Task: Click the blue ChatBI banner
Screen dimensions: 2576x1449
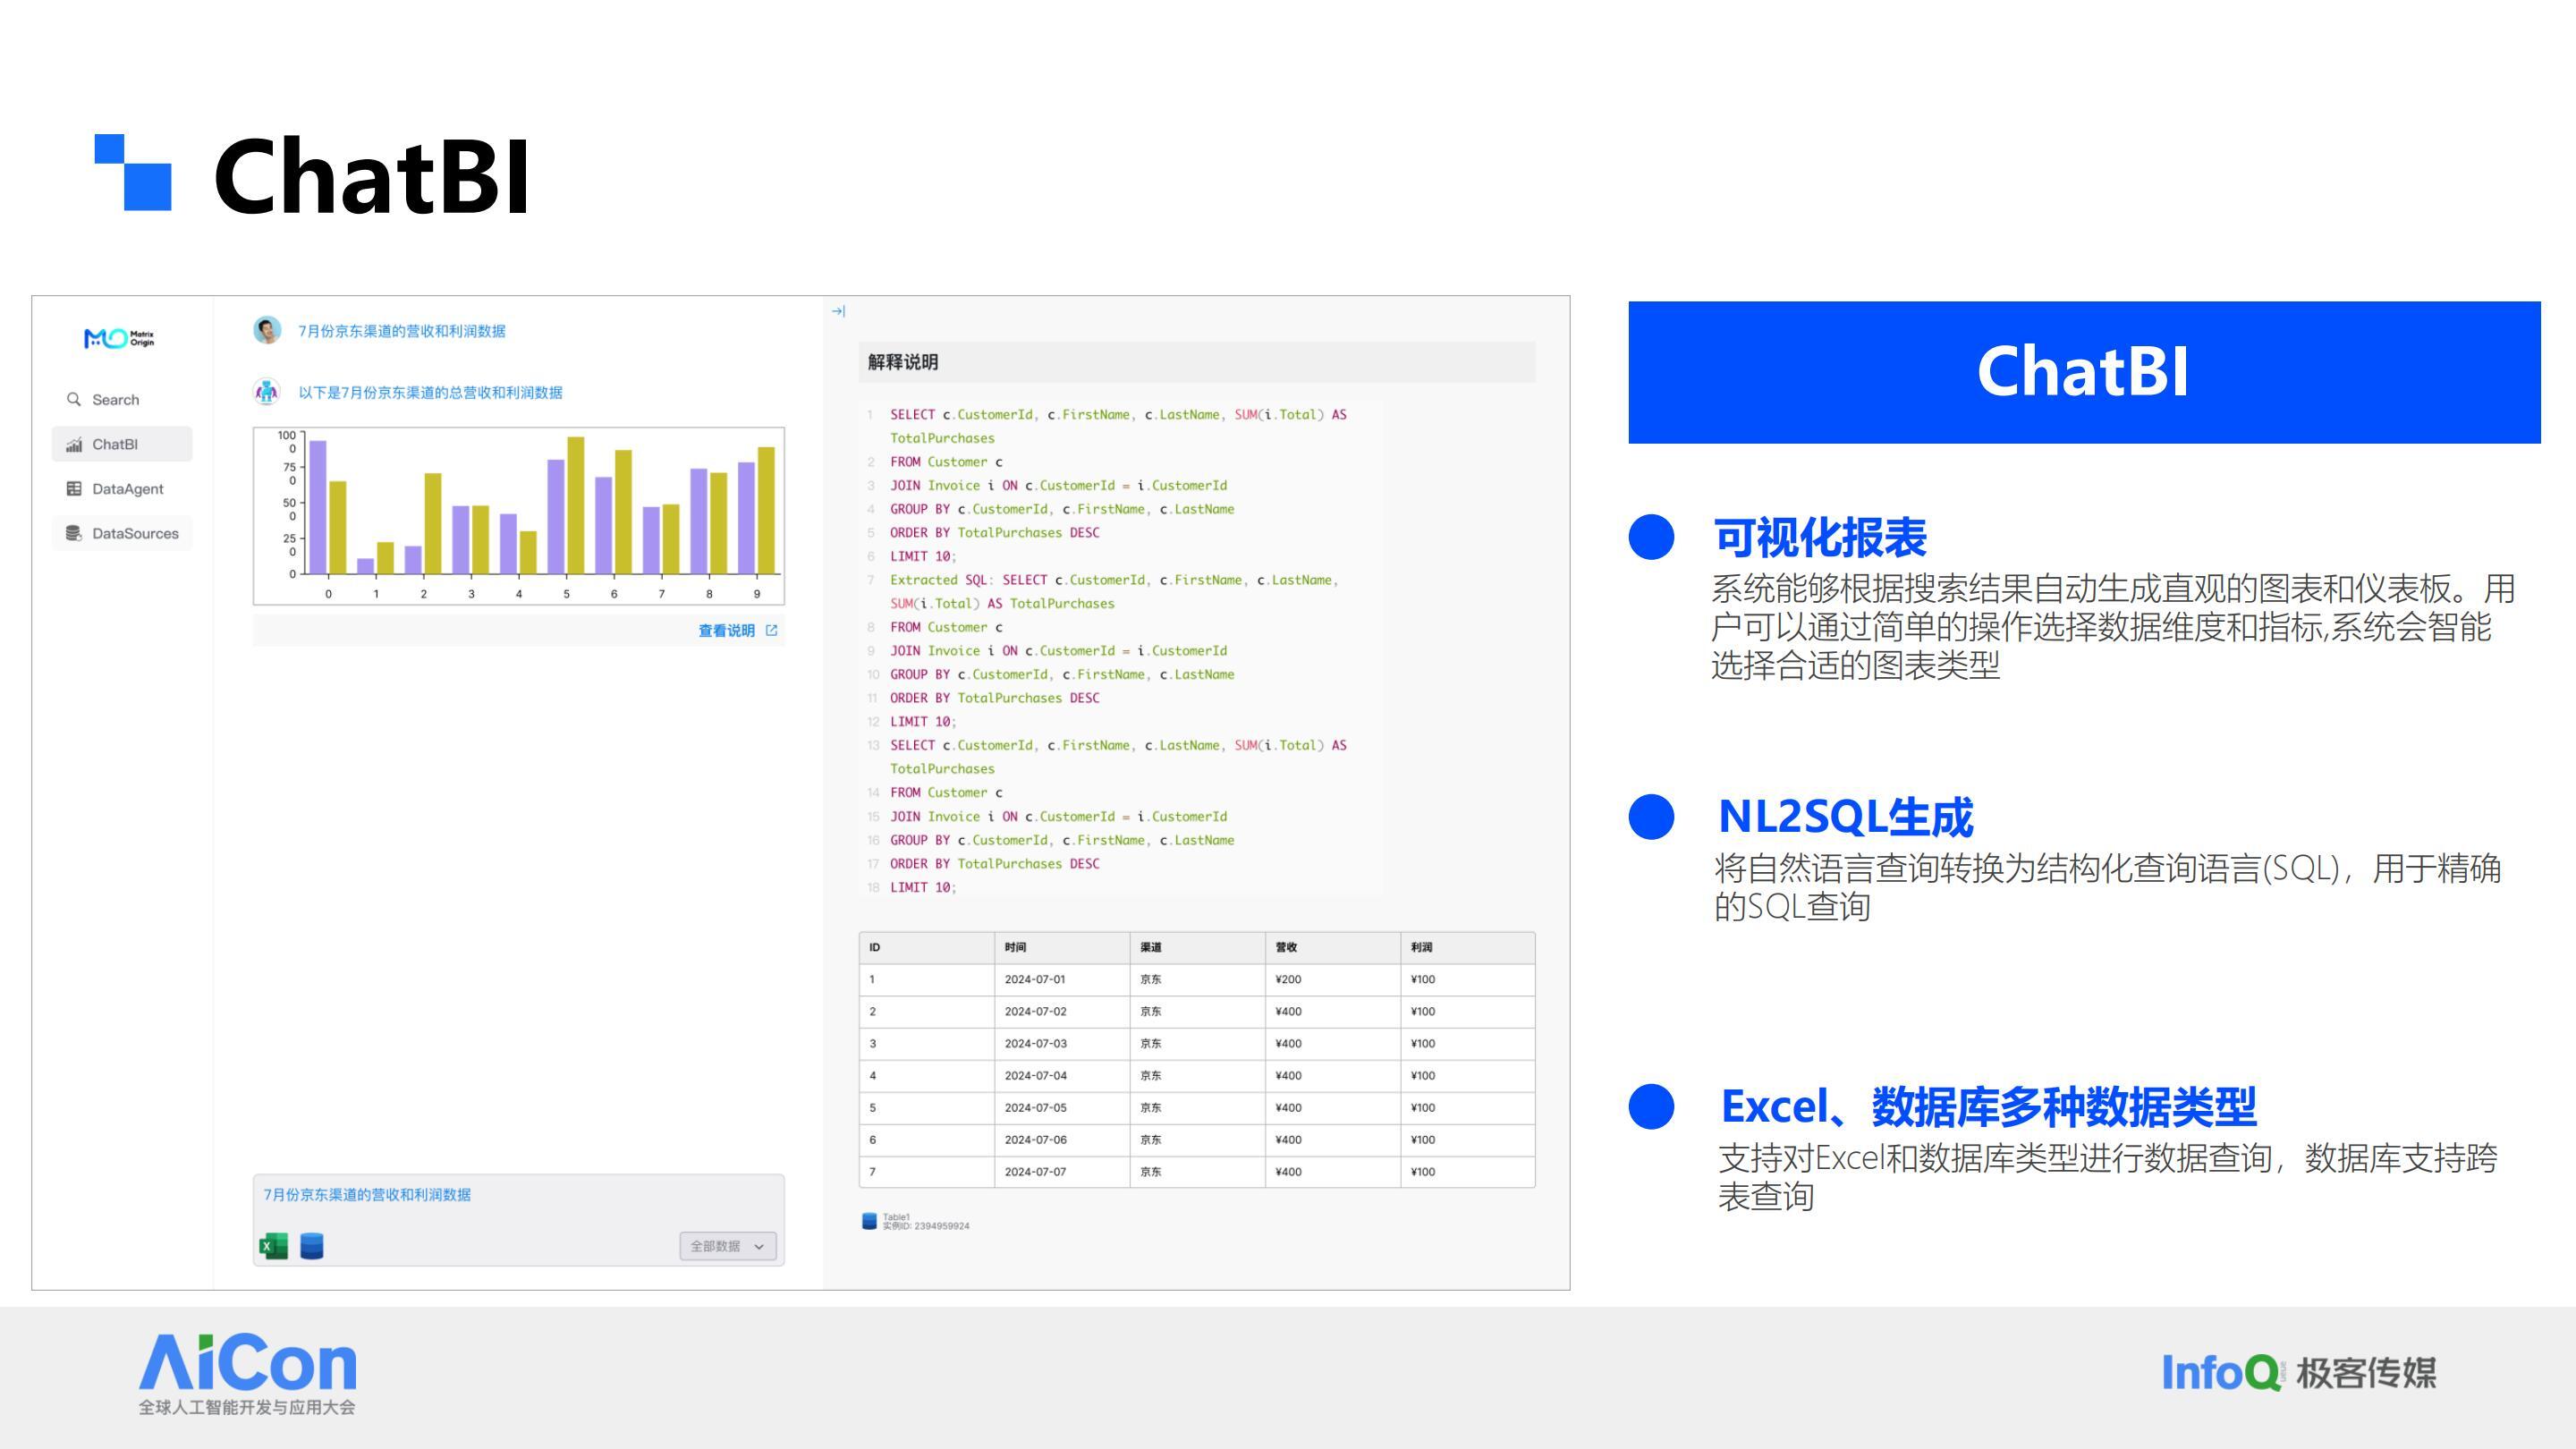Action: [2084, 372]
